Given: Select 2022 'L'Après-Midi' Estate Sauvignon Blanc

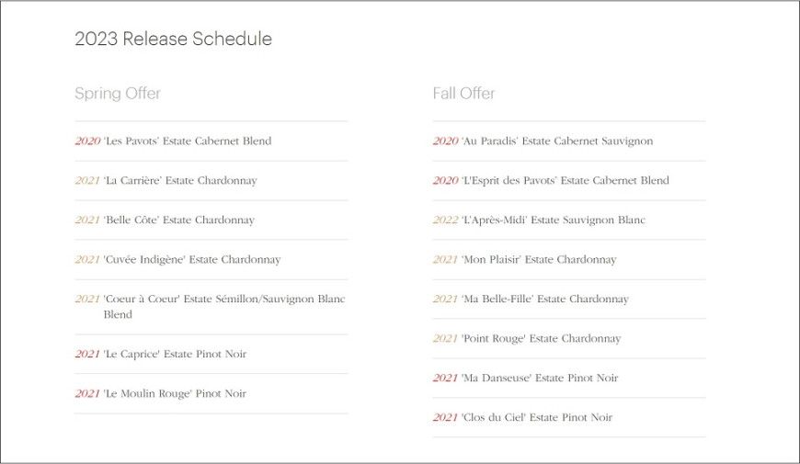Looking at the screenshot, I should tap(539, 221).
